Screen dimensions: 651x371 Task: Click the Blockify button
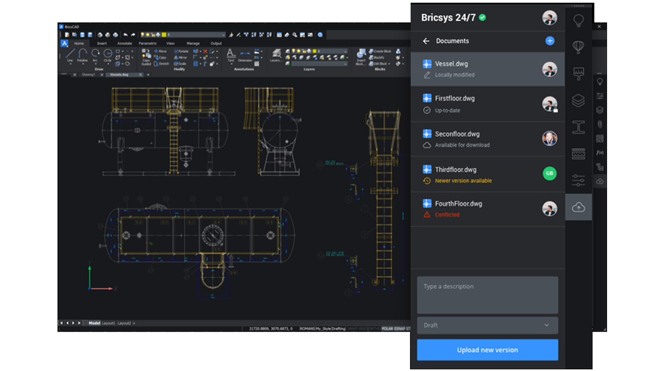tap(377, 57)
